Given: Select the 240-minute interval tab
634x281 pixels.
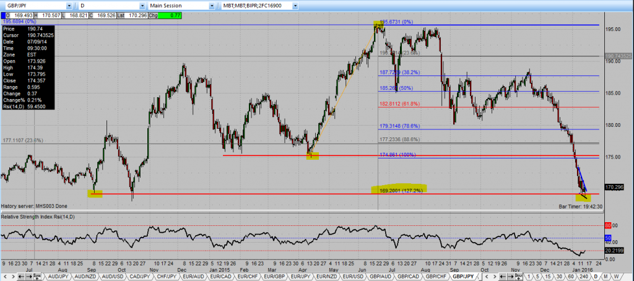Looking at the screenshot, I should tap(584, 276).
